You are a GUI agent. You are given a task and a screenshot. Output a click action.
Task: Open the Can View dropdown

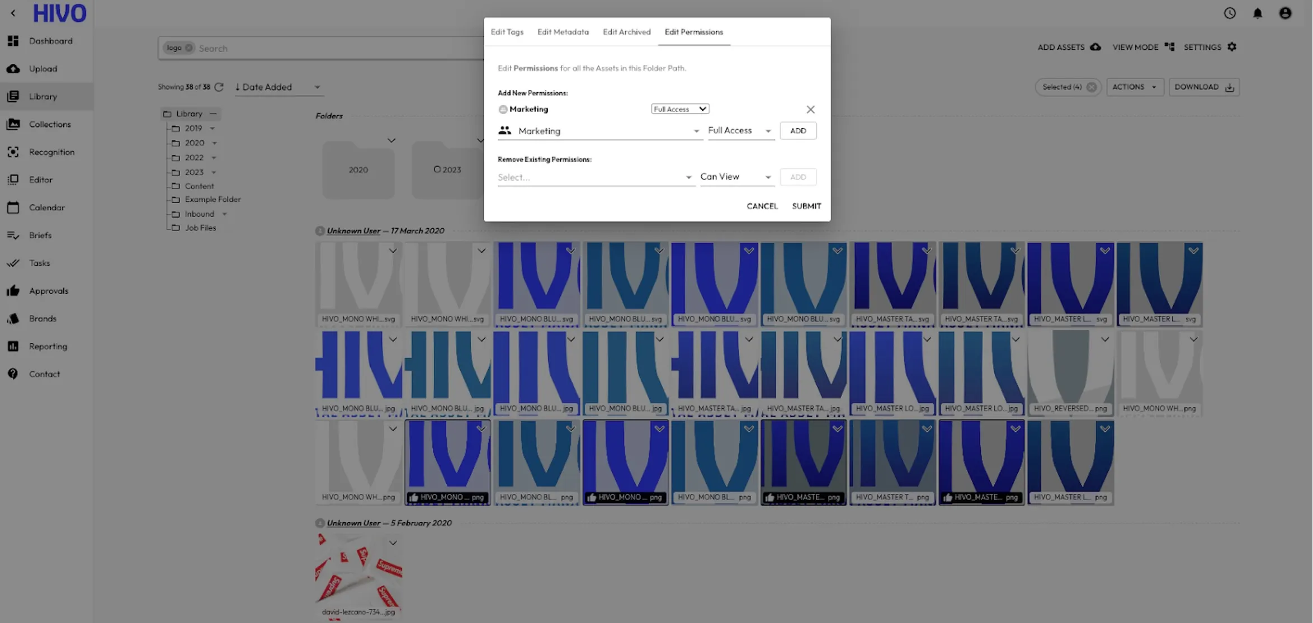(x=737, y=177)
